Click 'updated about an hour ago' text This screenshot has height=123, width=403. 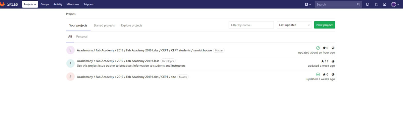(317, 52)
